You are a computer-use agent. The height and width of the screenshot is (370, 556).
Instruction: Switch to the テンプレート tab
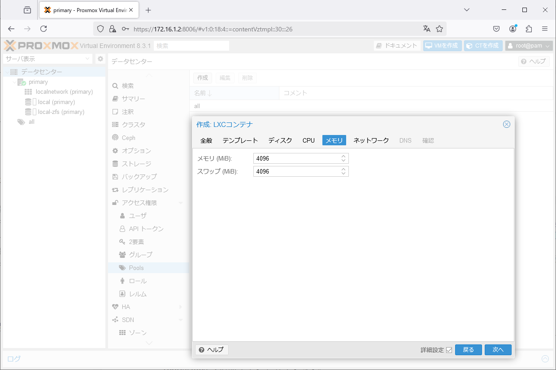pyautogui.click(x=240, y=140)
